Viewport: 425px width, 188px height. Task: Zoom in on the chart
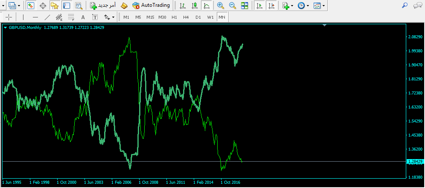pos(221,6)
